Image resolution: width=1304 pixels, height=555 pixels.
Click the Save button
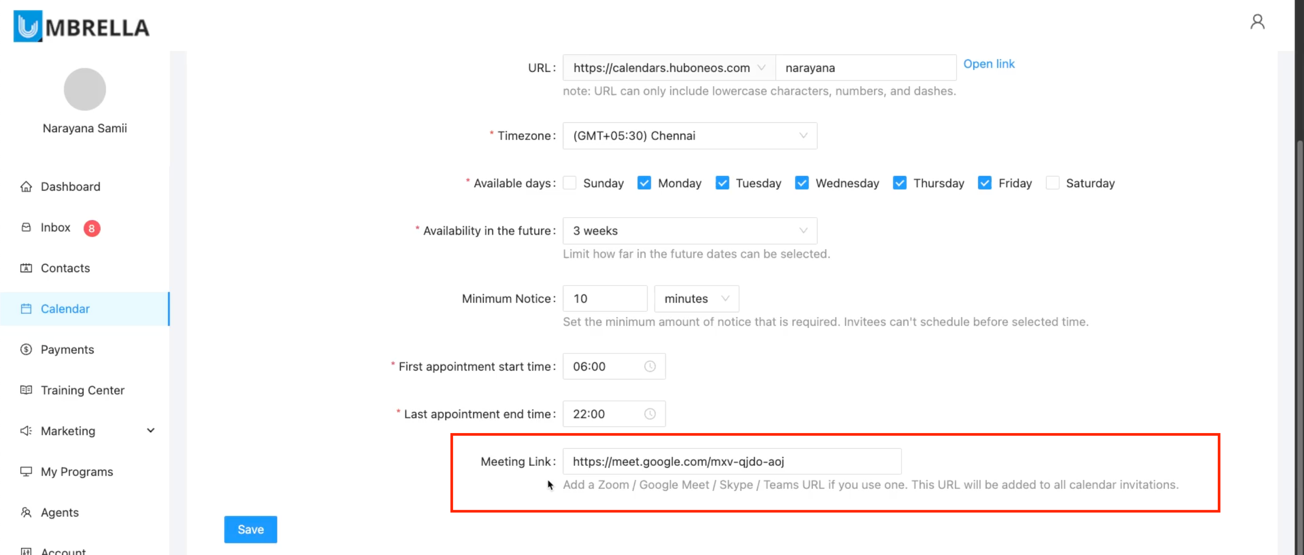[x=251, y=529]
